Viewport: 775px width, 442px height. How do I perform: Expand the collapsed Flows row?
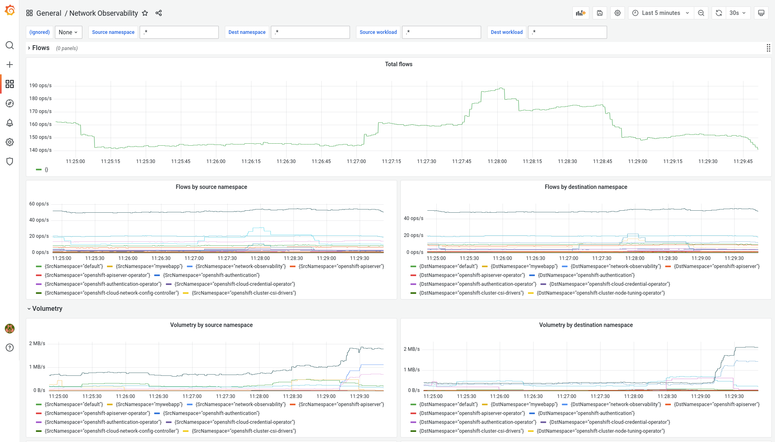[x=40, y=48]
